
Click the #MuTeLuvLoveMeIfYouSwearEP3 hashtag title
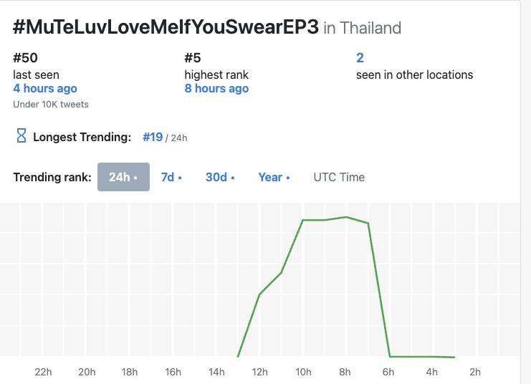166,28
